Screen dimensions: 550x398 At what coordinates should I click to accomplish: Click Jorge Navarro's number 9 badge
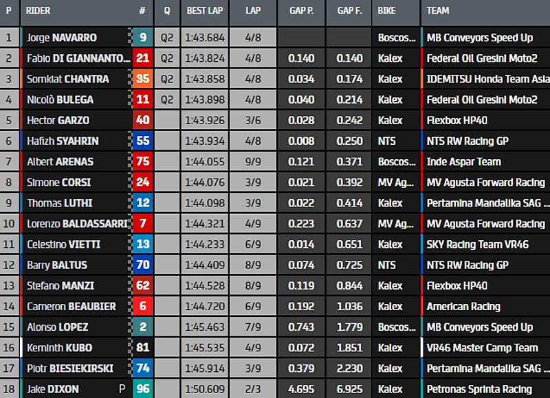coord(143,37)
